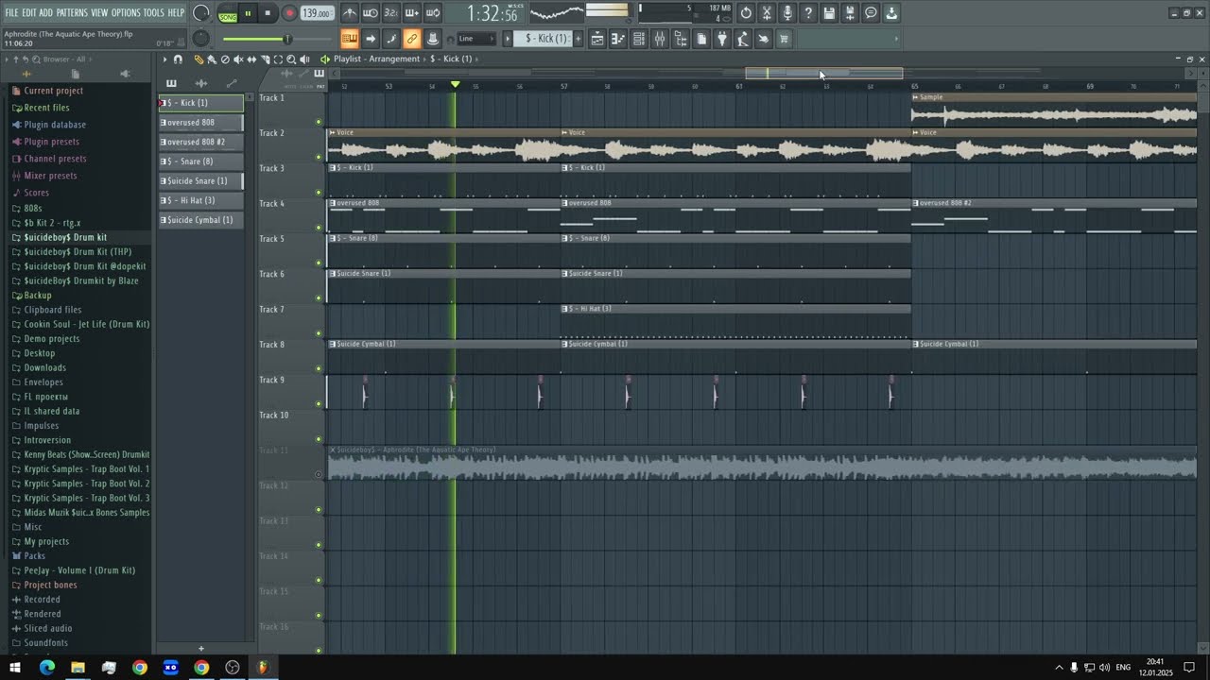The image size is (1210, 680).
Task: Click the red record button
Action: [289, 13]
